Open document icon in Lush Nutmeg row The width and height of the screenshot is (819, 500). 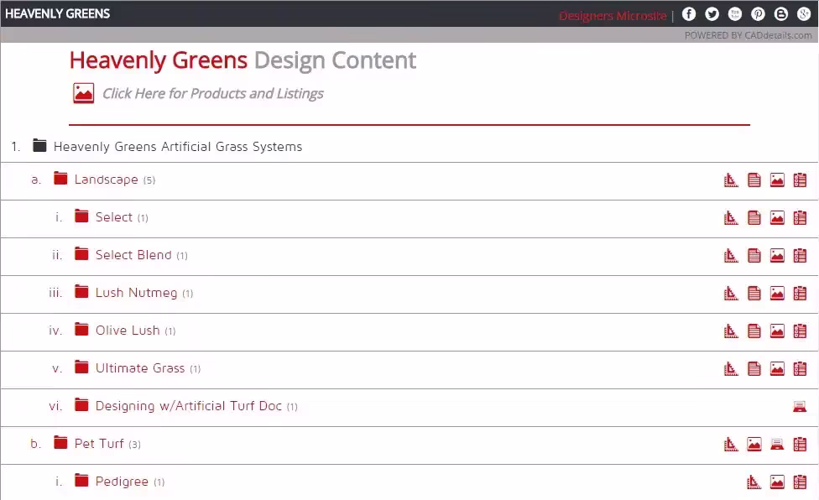(x=754, y=294)
